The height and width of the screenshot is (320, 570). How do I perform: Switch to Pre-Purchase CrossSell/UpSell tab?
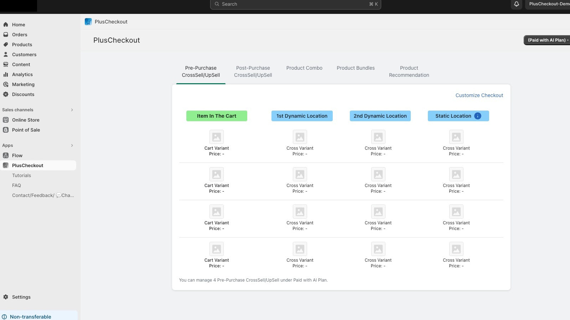coord(201,71)
